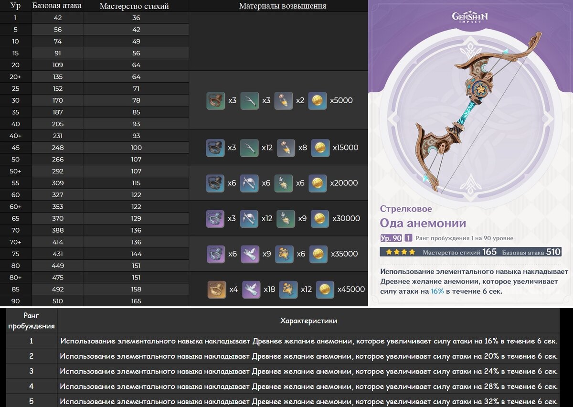Click the 'Базовая атака 510' stat on the card
573x407 pixels.
(530, 252)
